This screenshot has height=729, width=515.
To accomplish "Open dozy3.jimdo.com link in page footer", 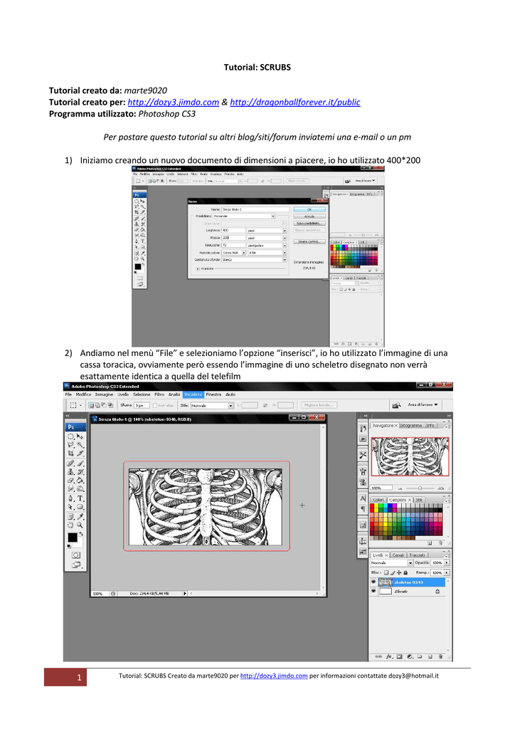I will pyautogui.click(x=274, y=676).
